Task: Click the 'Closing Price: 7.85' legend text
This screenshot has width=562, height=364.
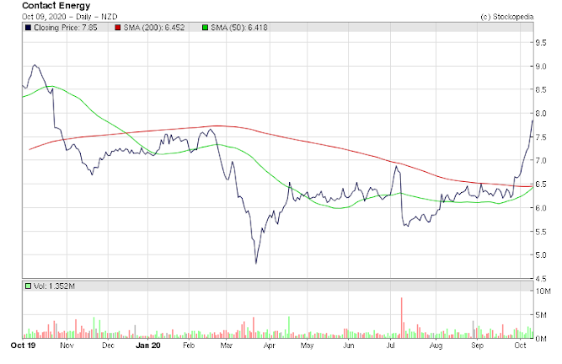Action: [x=65, y=28]
